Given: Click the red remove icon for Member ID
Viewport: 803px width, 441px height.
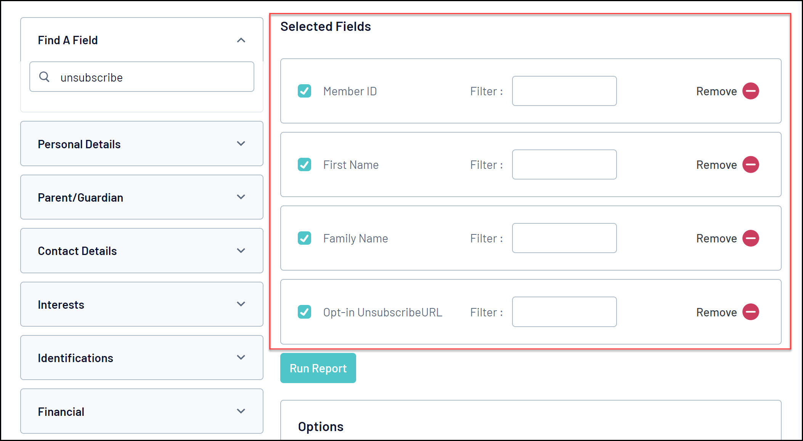Looking at the screenshot, I should 750,91.
